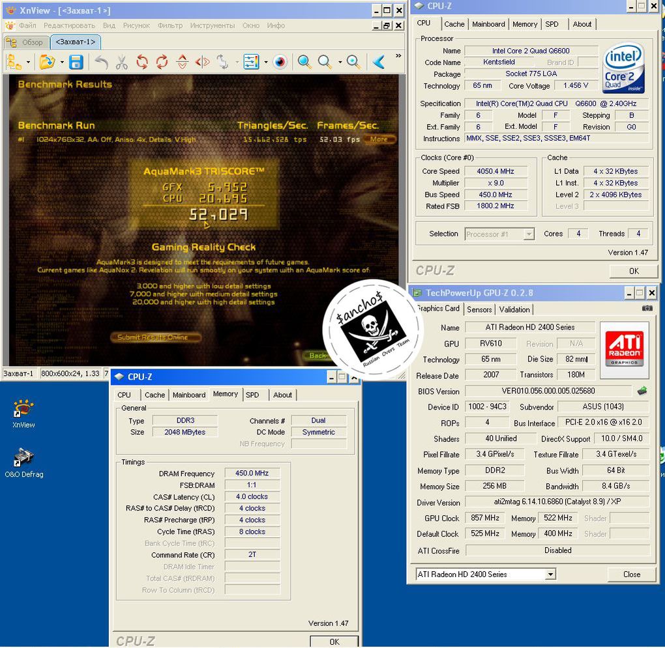Open the XnView browser tree icon
This screenshot has height=648, width=665.
[x=14, y=63]
